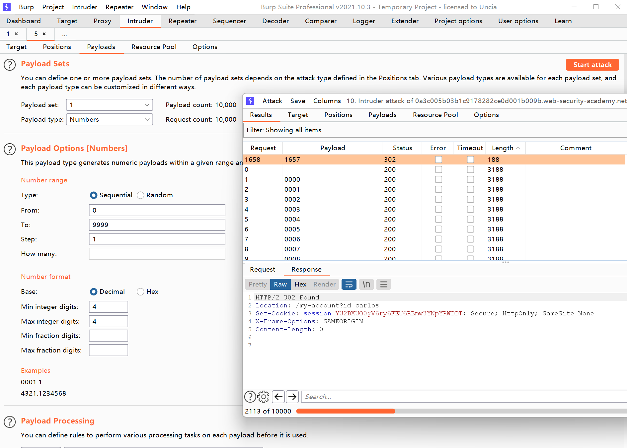627x448 pixels.
Task: Click the attack progress bar
Action: click(x=461, y=411)
